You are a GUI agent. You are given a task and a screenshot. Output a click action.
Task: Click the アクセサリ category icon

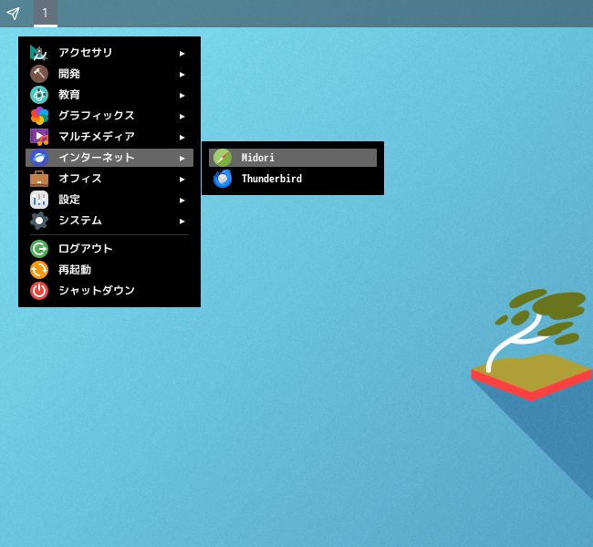coord(39,53)
